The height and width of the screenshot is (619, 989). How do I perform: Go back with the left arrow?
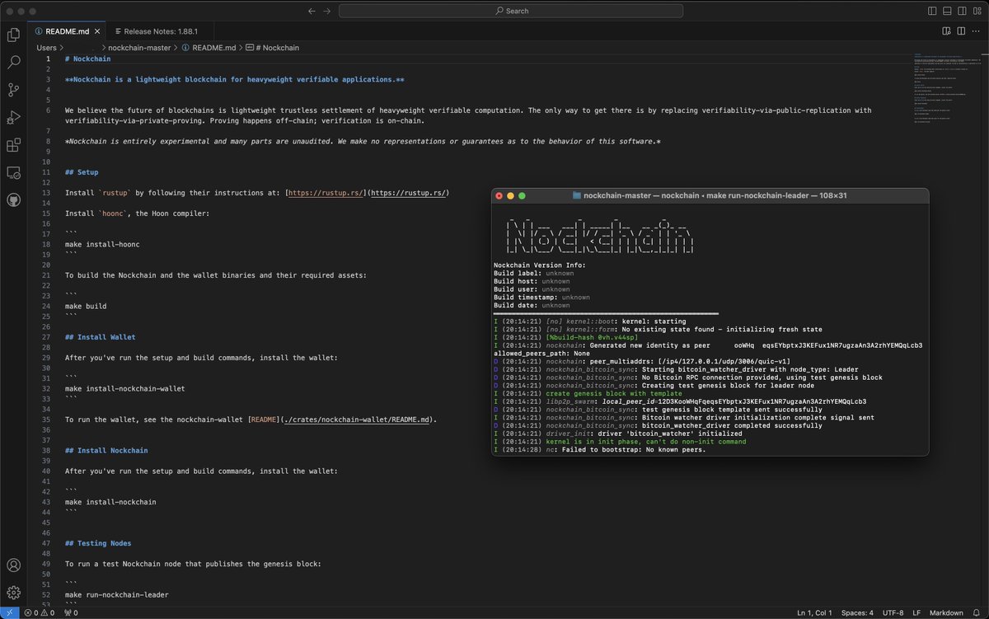(x=312, y=11)
